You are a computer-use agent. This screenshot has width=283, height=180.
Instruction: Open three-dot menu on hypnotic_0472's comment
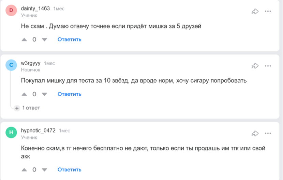click(x=268, y=133)
